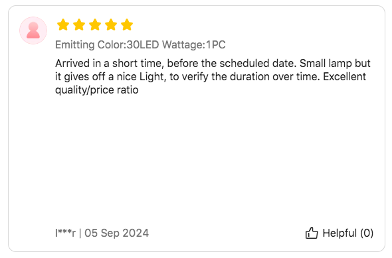Click the 'quality/price ratio' text line
The image size is (392, 258).
pyautogui.click(x=97, y=90)
